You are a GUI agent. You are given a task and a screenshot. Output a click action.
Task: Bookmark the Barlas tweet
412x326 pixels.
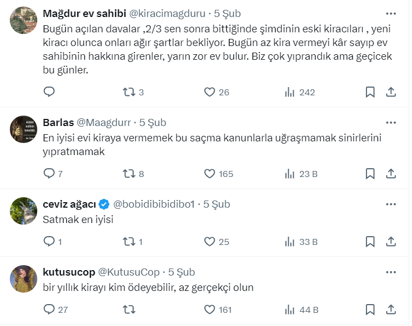pyautogui.click(x=370, y=174)
